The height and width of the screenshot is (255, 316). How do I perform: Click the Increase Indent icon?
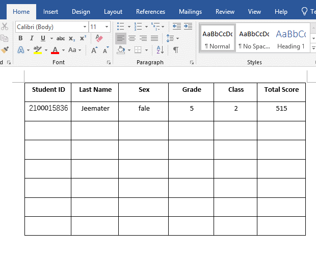pos(188,27)
